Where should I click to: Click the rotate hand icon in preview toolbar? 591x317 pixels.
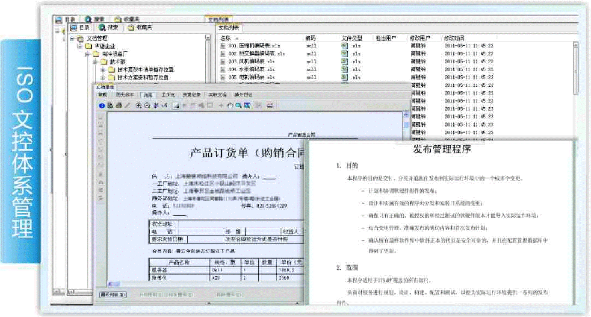[x=230, y=106]
